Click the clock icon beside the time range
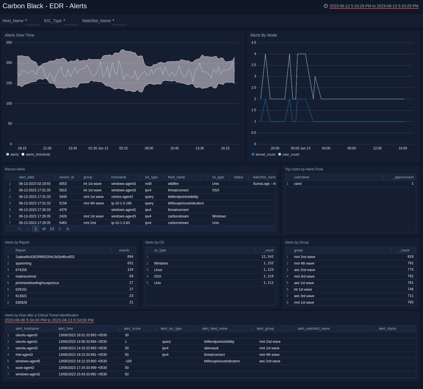This screenshot has height=389, width=423. (x=326, y=6)
